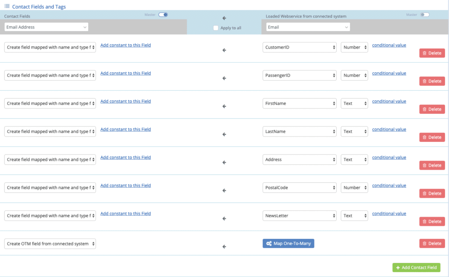Image resolution: width=449 pixels, height=277 pixels.
Task: Open the FirstName field dropdown
Action: 299,103
